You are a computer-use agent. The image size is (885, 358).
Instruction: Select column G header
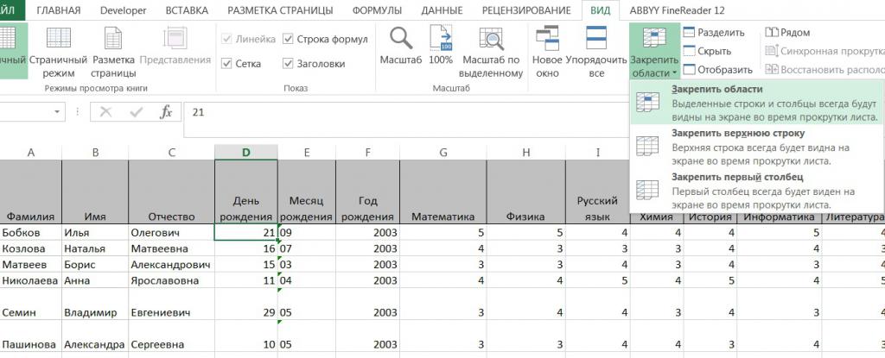click(x=443, y=152)
